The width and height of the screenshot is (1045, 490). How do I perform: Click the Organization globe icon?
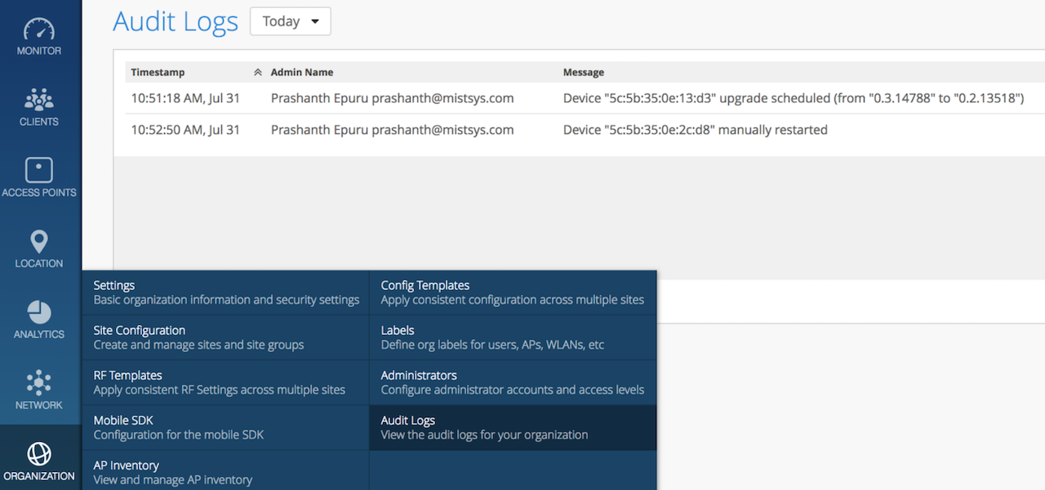(x=39, y=454)
